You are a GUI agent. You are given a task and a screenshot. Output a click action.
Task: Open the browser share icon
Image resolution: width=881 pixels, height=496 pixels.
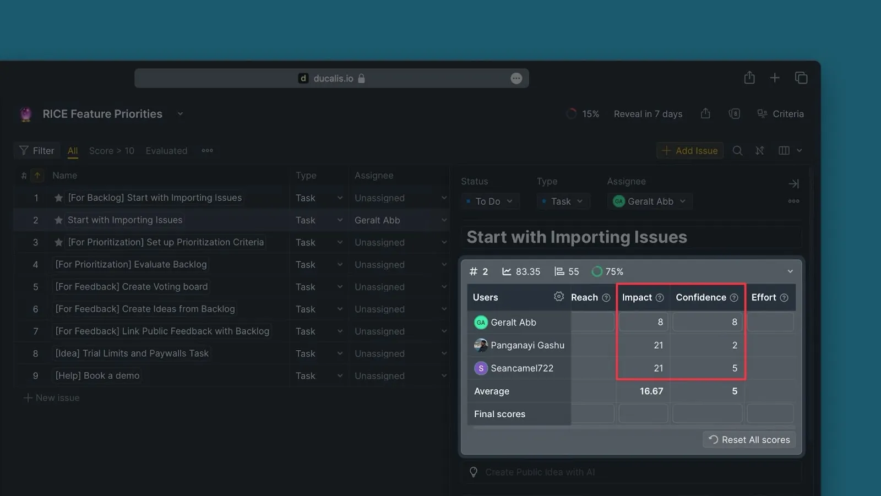(x=749, y=78)
